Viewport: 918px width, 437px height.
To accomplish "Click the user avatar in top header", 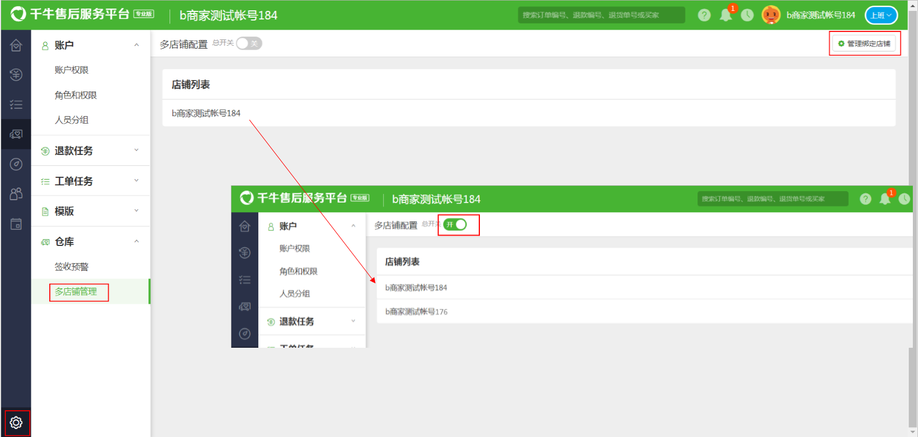I will pos(771,15).
